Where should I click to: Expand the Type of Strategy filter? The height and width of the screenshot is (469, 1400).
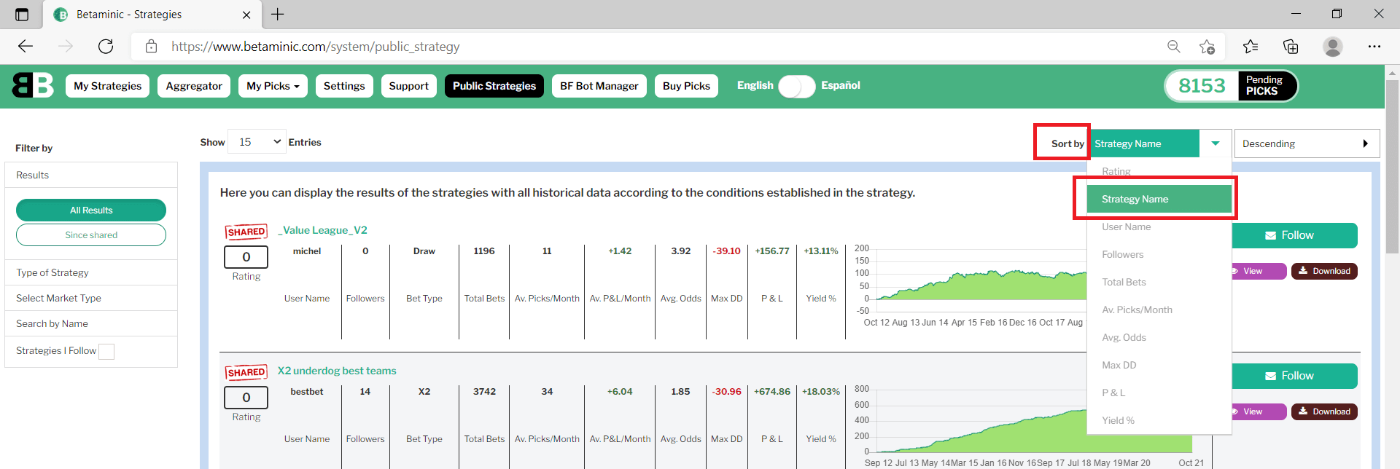click(x=91, y=272)
